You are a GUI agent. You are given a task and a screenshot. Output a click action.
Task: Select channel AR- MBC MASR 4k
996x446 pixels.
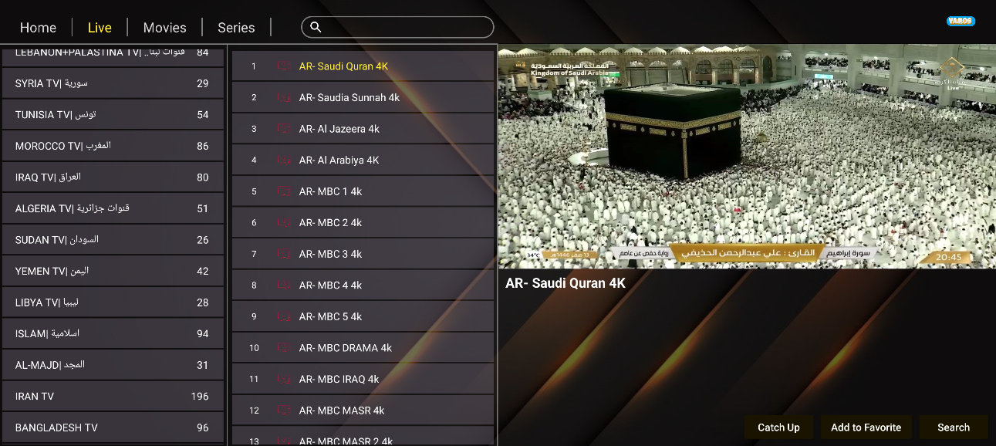(363, 411)
